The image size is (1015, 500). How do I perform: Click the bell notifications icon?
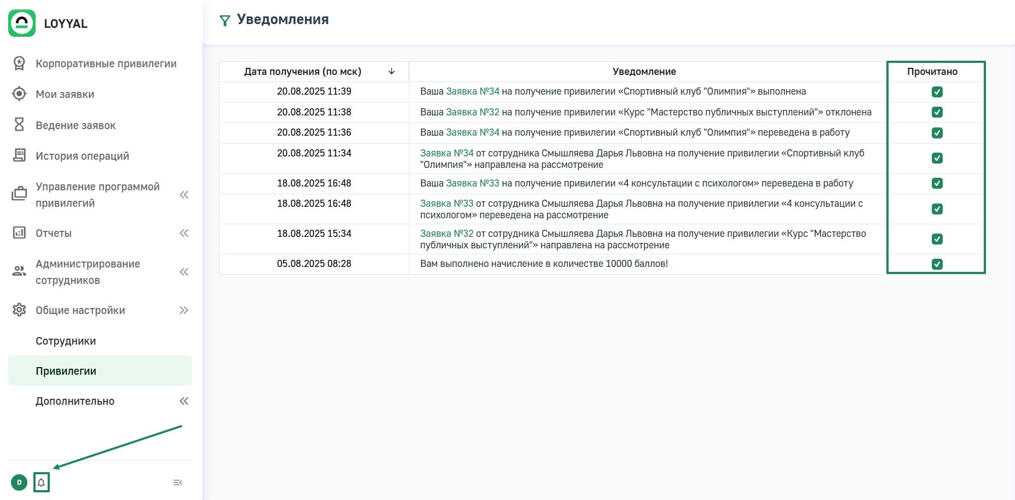pyautogui.click(x=41, y=482)
